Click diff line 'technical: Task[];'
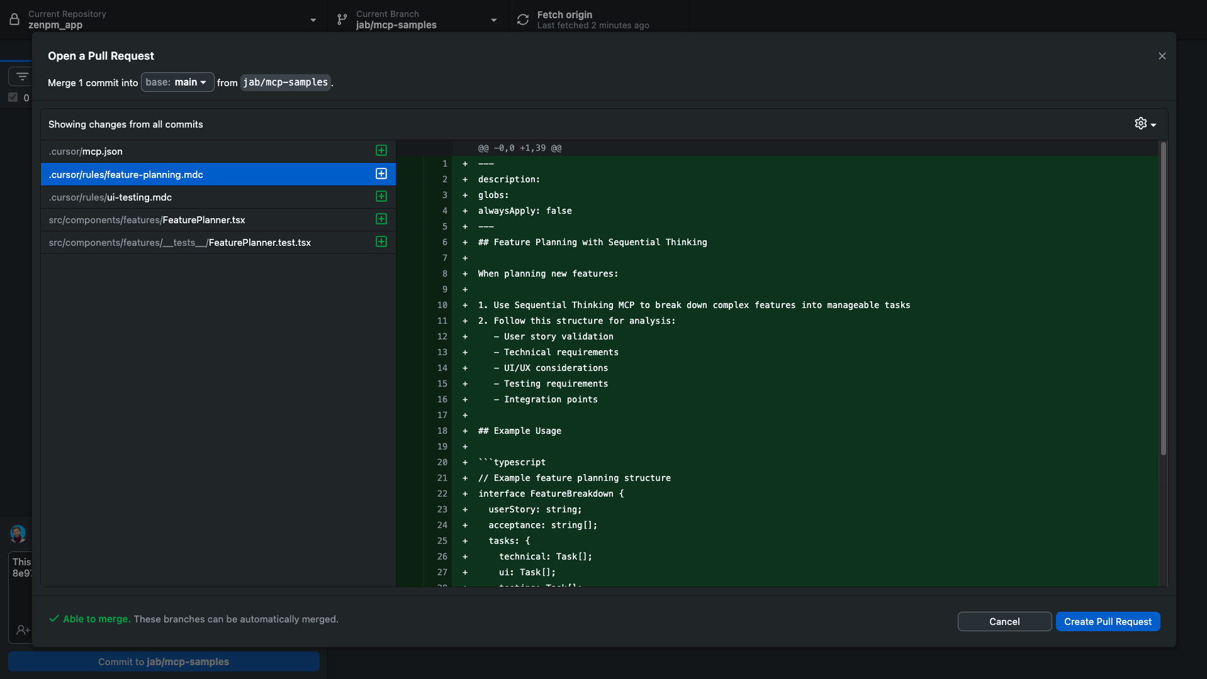The width and height of the screenshot is (1207, 679). (546, 556)
